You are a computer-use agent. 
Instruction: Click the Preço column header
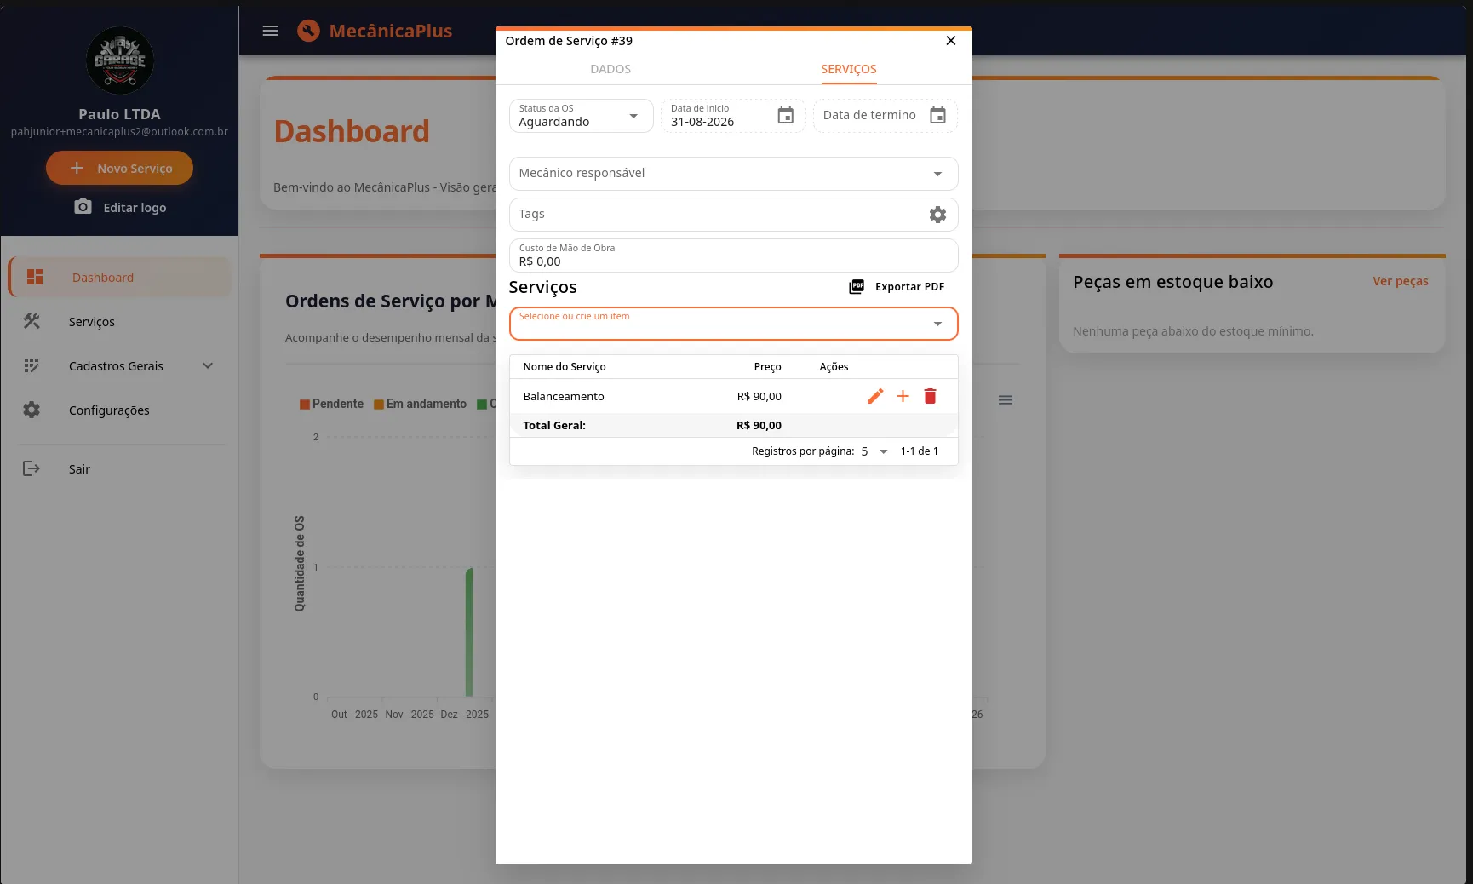767,367
